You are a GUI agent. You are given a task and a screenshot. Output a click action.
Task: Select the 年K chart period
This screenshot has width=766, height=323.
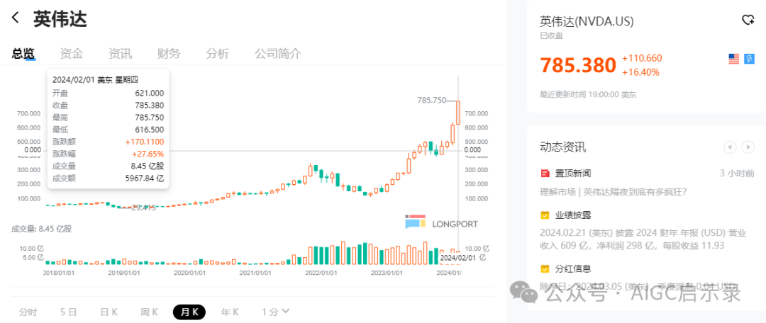(x=230, y=312)
